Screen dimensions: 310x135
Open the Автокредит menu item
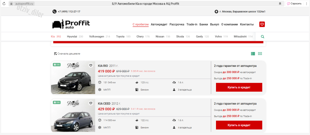159,25
